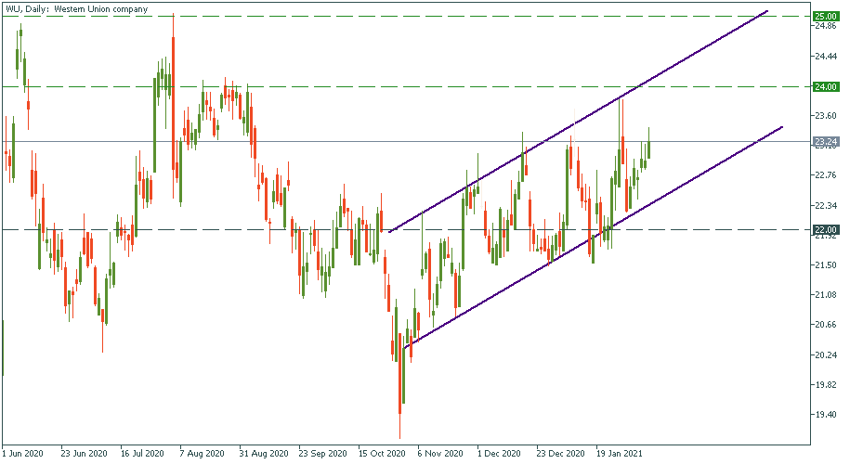Click the 22.00 price label on axis
This screenshot has width=850, height=464.
pyautogui.click(x=826, y=229)
